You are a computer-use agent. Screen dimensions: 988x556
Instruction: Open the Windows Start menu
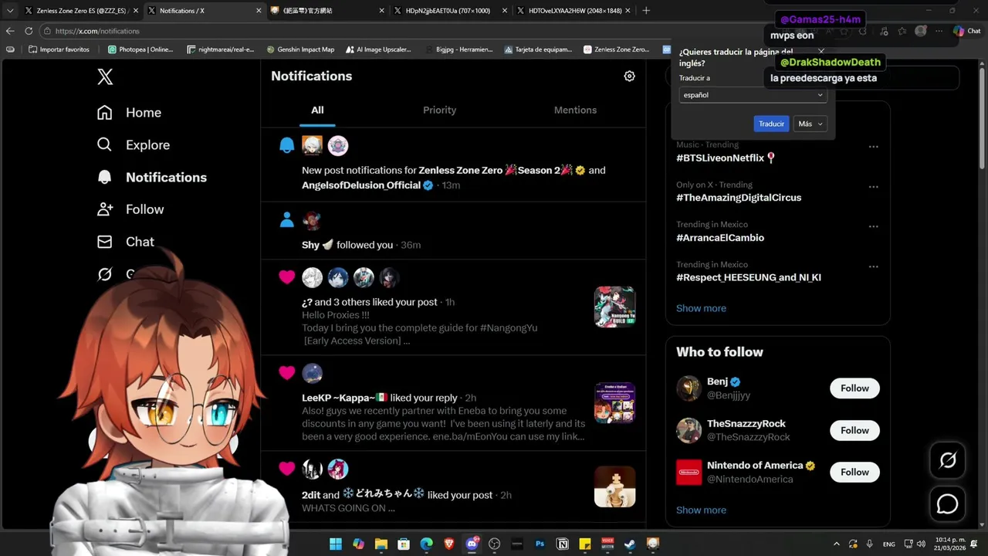click(x=336, y=544)
